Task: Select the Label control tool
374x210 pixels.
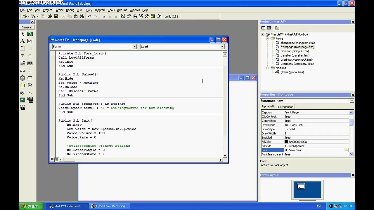Action: point(22,41)
